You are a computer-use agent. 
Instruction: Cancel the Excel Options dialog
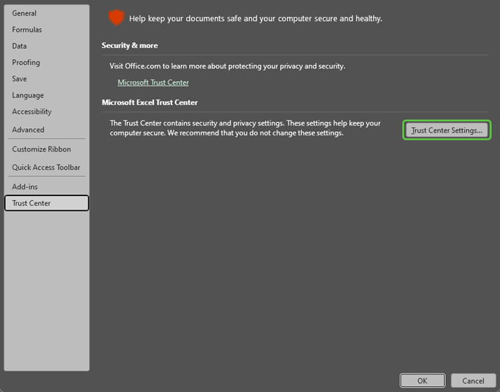click(x=472, y=381)
